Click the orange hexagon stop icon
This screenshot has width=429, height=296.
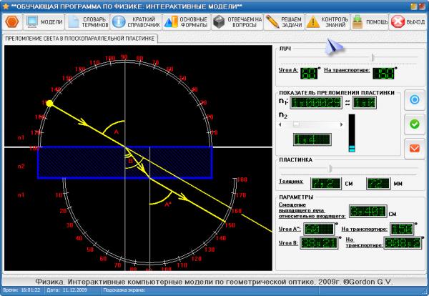pyautogui.click(x=12, y=22)
